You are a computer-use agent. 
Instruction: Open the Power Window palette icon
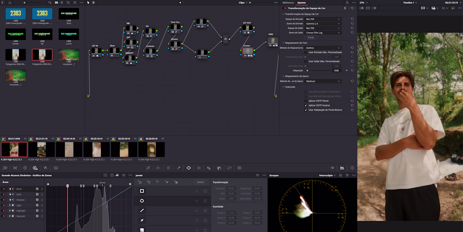[189, 168]
